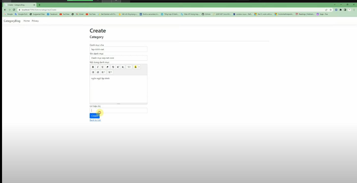Viewport: 357px width, 183px height.
Task: Open the color picker arrow beside highlight
Action: point(139,67)
